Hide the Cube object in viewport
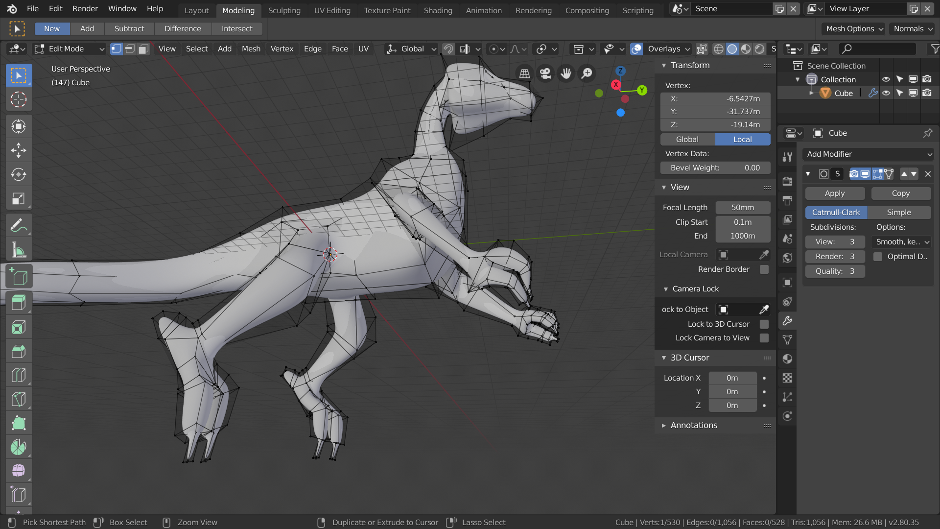Image resolution: width=940 pixels, height=529 pixels. coord(886,93)
